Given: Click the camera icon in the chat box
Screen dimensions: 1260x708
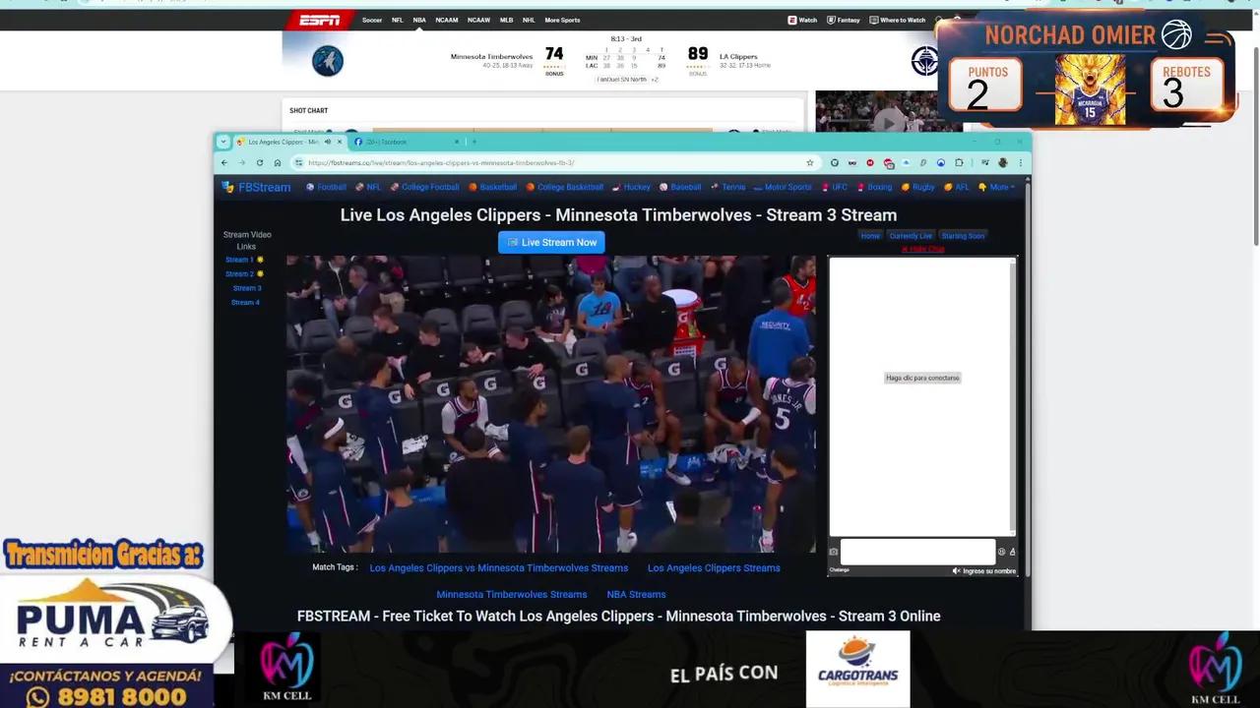Looking at the screenshot, I should click(x=833, y=551).
